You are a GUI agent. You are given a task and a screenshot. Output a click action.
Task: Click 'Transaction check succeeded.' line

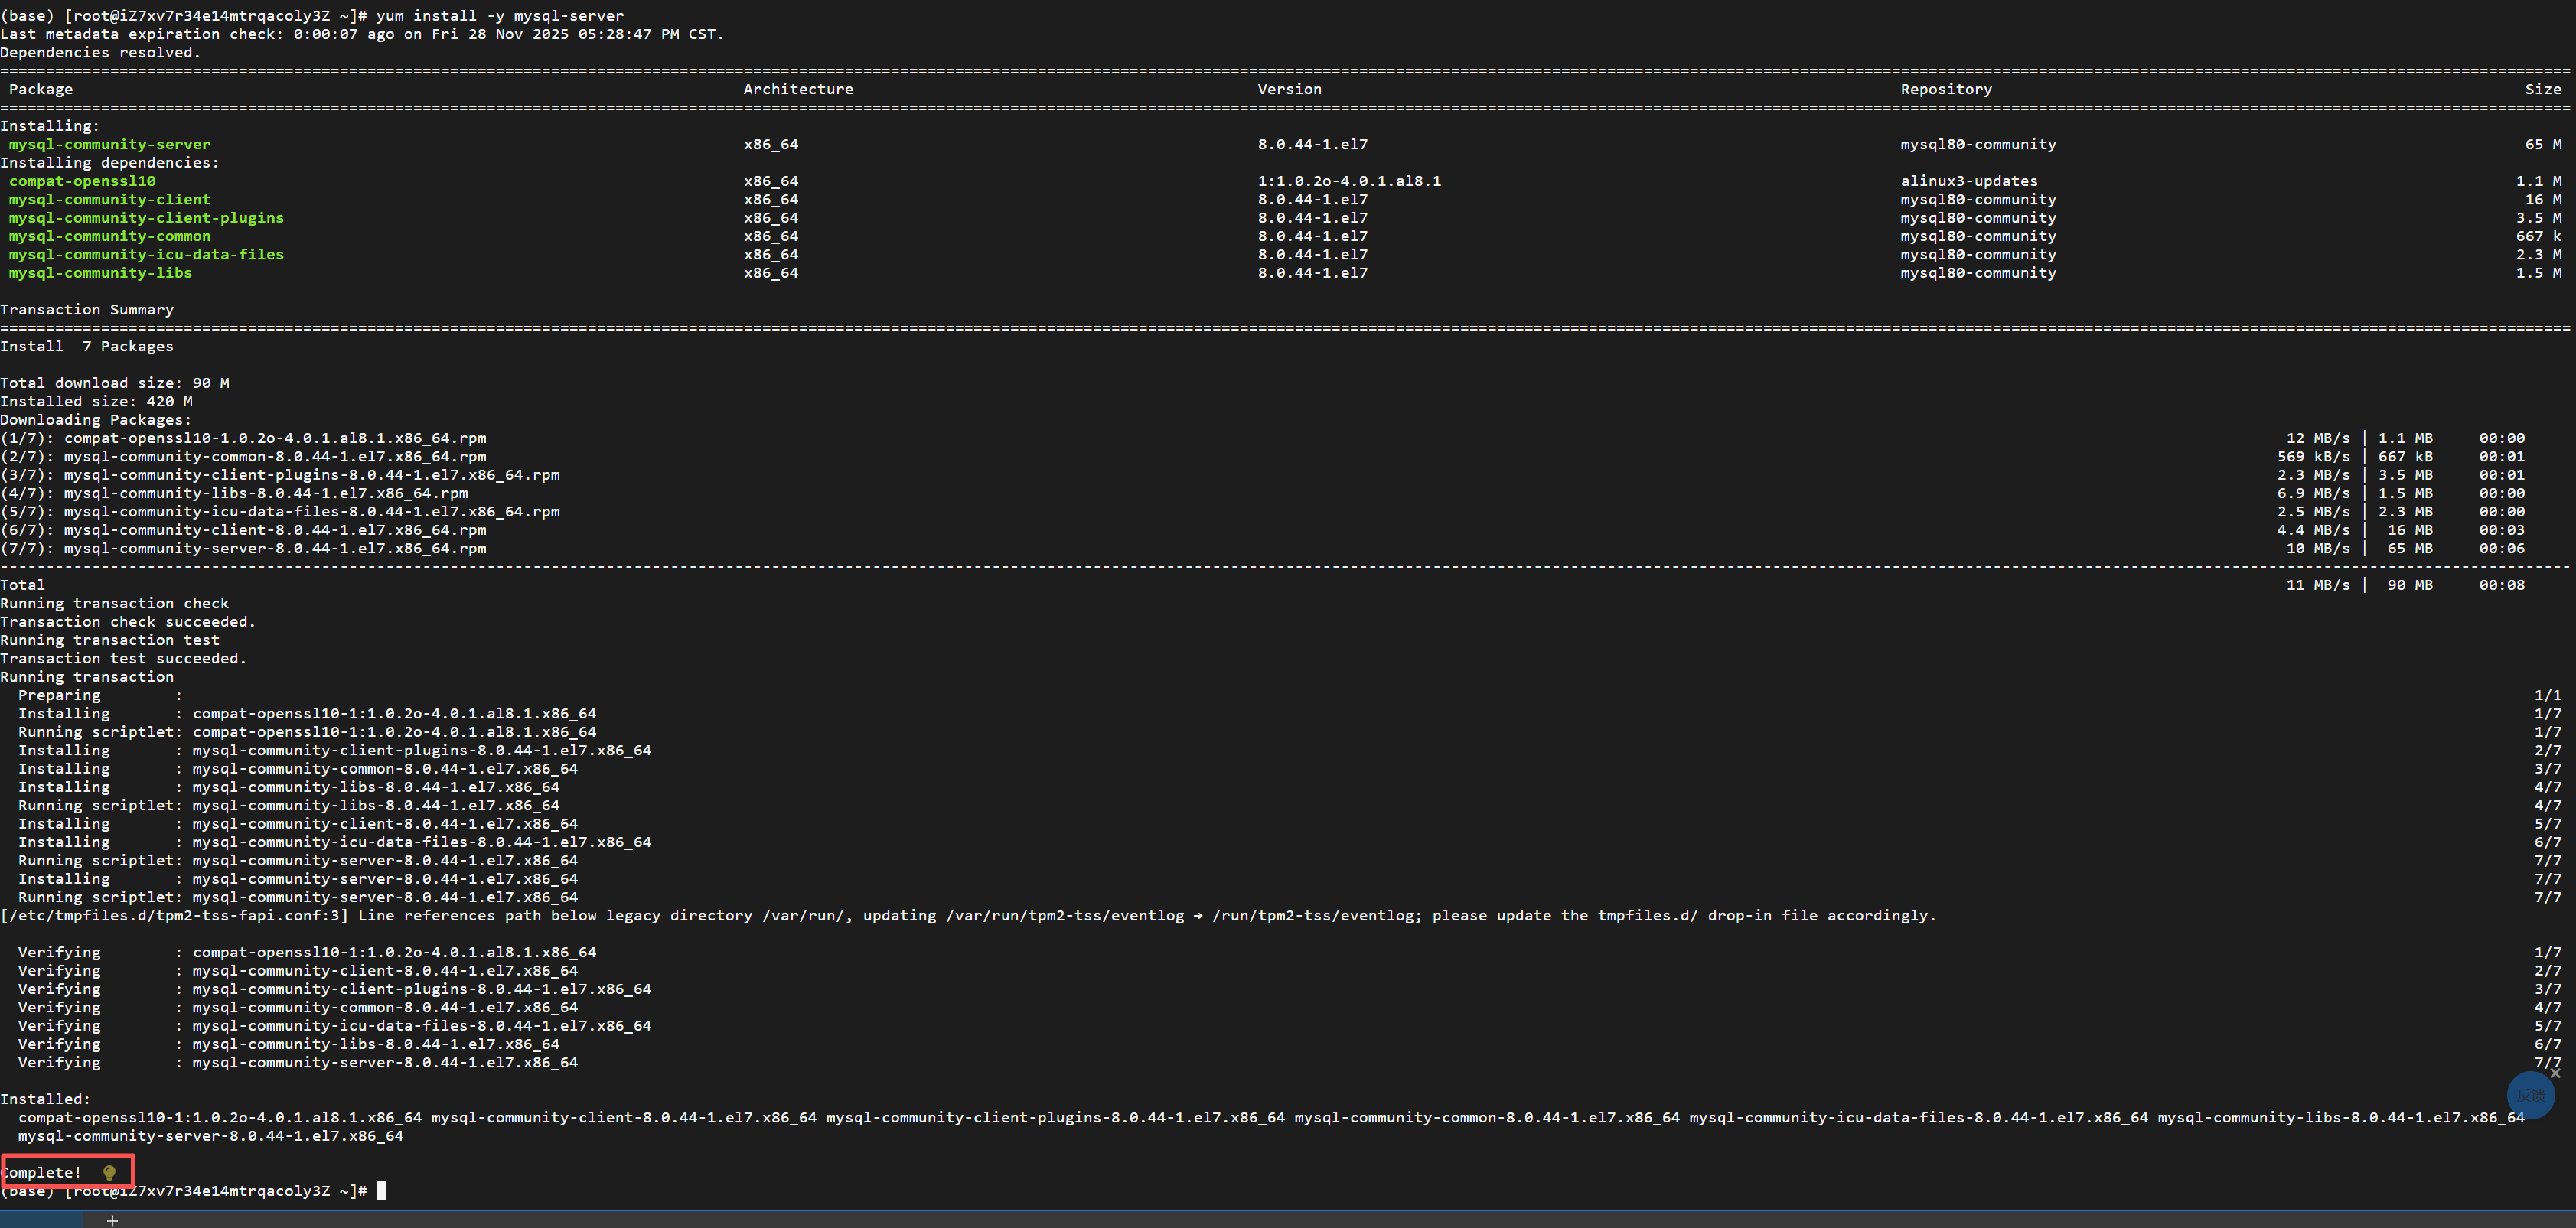tap(128, 621)
